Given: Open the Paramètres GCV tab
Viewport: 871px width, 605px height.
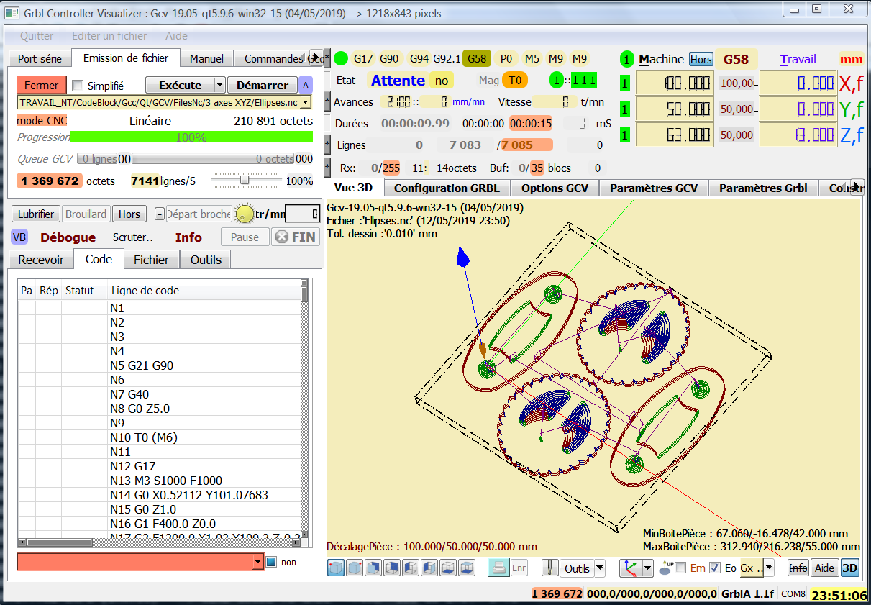Looking at the screenshot, I should pos(654,188).
